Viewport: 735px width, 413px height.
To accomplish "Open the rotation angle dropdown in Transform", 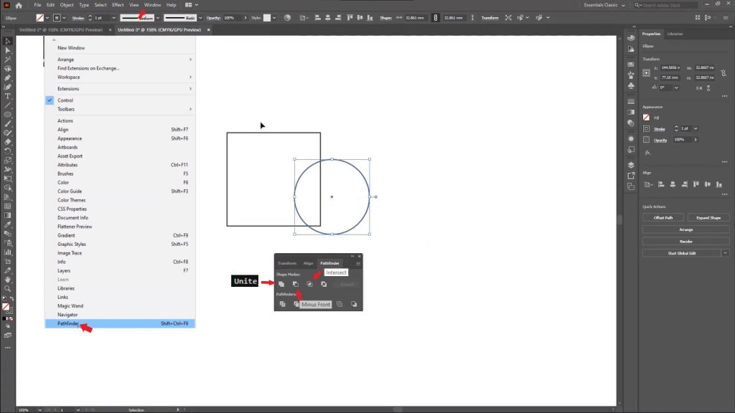I will click(676, 87).
